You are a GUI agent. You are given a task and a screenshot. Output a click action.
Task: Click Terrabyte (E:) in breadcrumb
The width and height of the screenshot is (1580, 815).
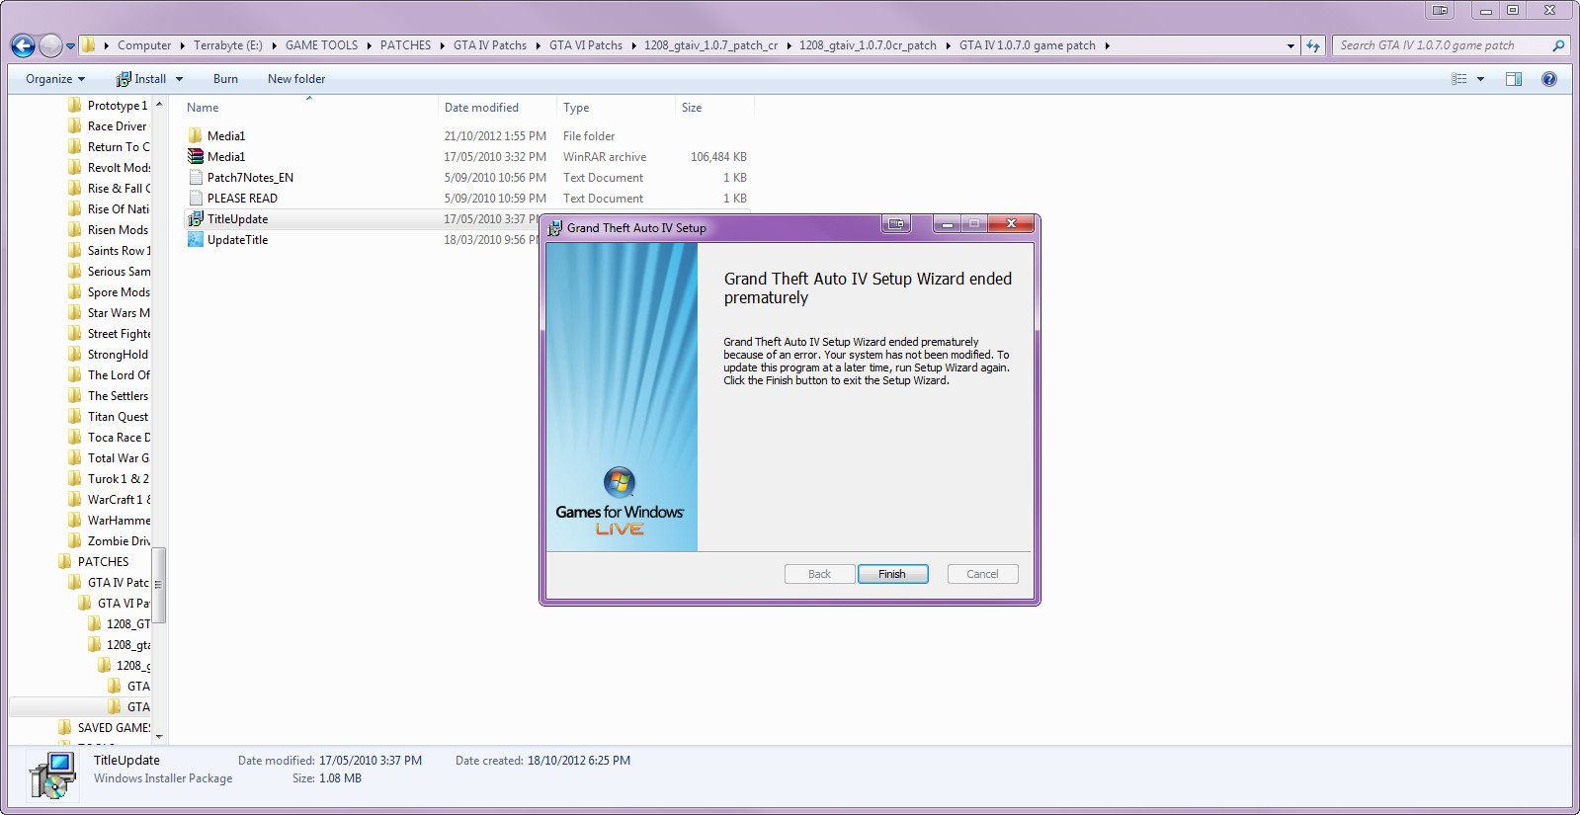[x=228, y=45]
